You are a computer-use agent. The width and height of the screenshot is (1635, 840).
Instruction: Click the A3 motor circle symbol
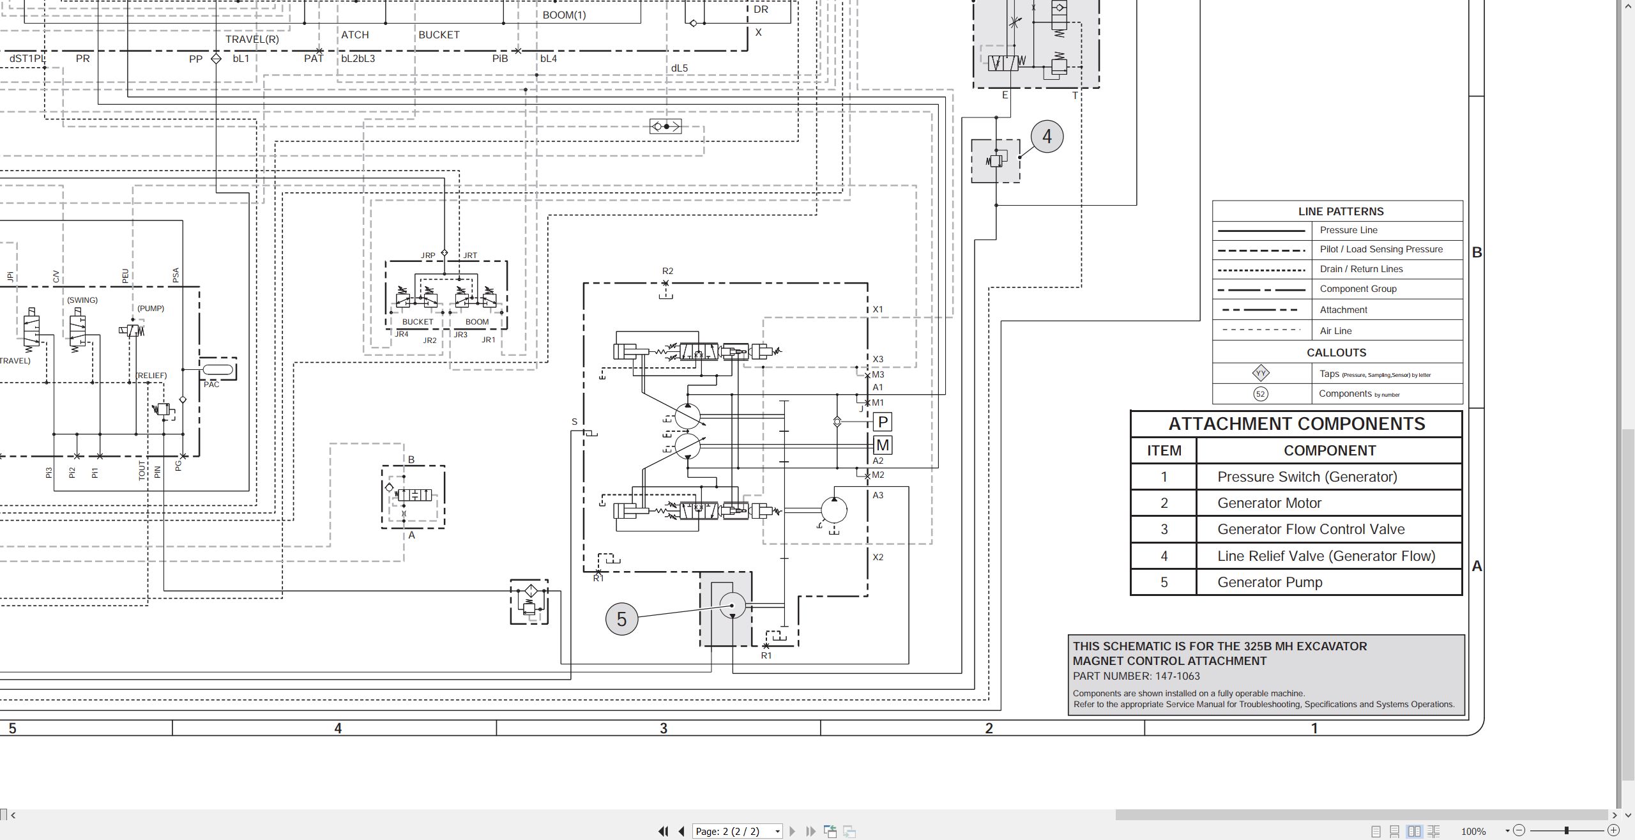(x=833, y=510)
